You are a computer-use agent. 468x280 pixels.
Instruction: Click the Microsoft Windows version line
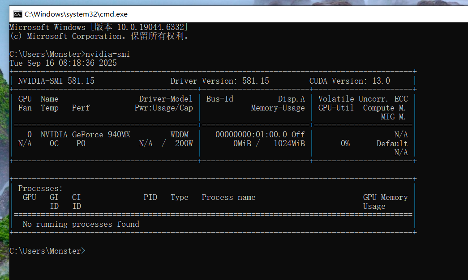point(99,27)
